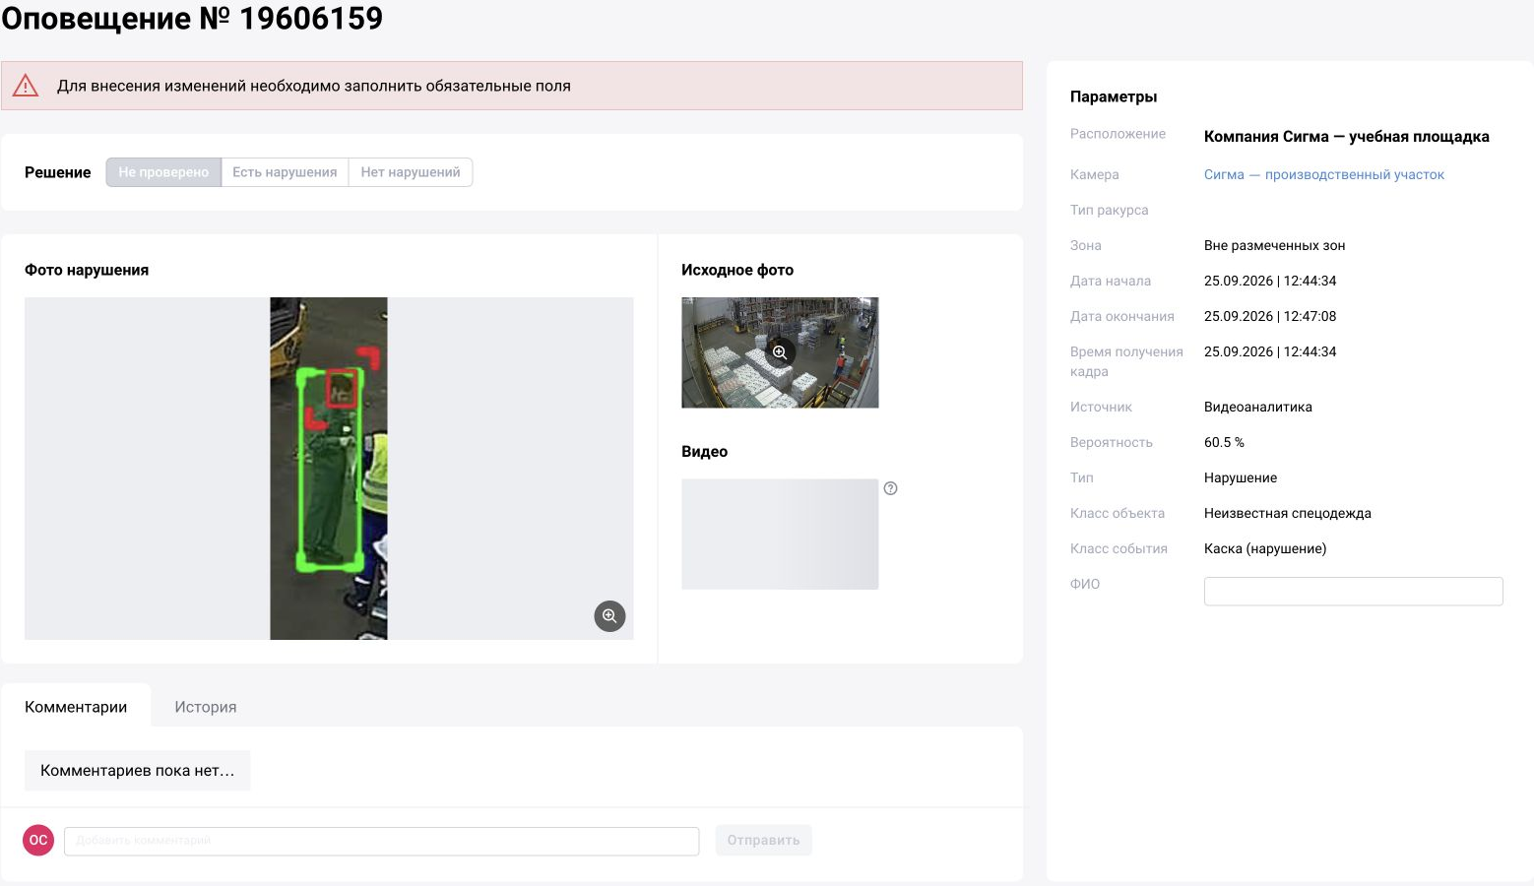Select the 'Не проверено' decision option
Screen dimensions: 1534x886
coord(163,172)
